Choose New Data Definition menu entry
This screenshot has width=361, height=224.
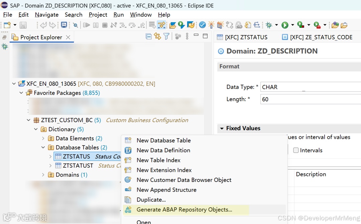point(204,150)
